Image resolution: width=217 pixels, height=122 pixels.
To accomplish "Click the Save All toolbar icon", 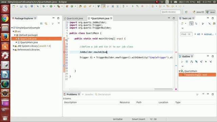I will click(x=26, y=6).
